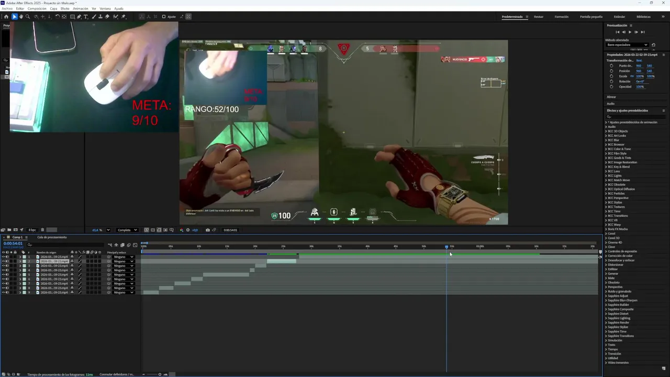Screen dimensions: 670x377
Task: Open the Preview panel menu icon
Action: point(631,25)
